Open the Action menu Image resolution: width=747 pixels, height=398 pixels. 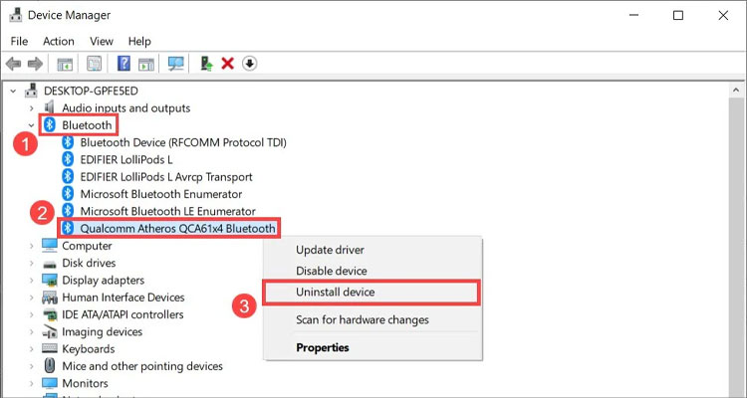pyautogui.click(x=59, y=41)
